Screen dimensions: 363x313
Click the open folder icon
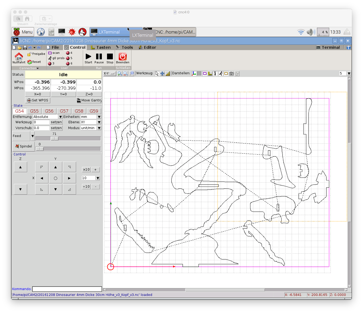(x=20, y=48)
